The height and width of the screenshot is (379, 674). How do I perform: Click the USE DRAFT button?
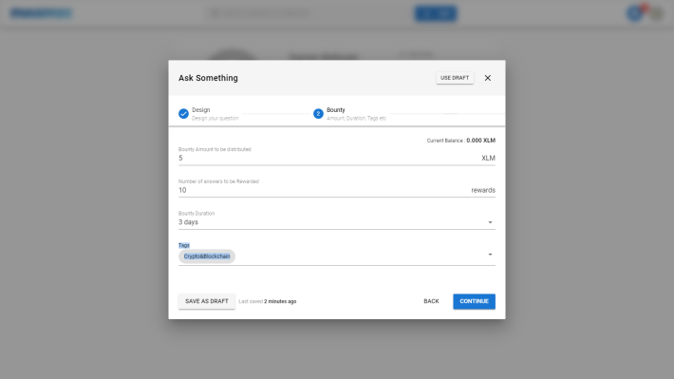pos(455,78)
